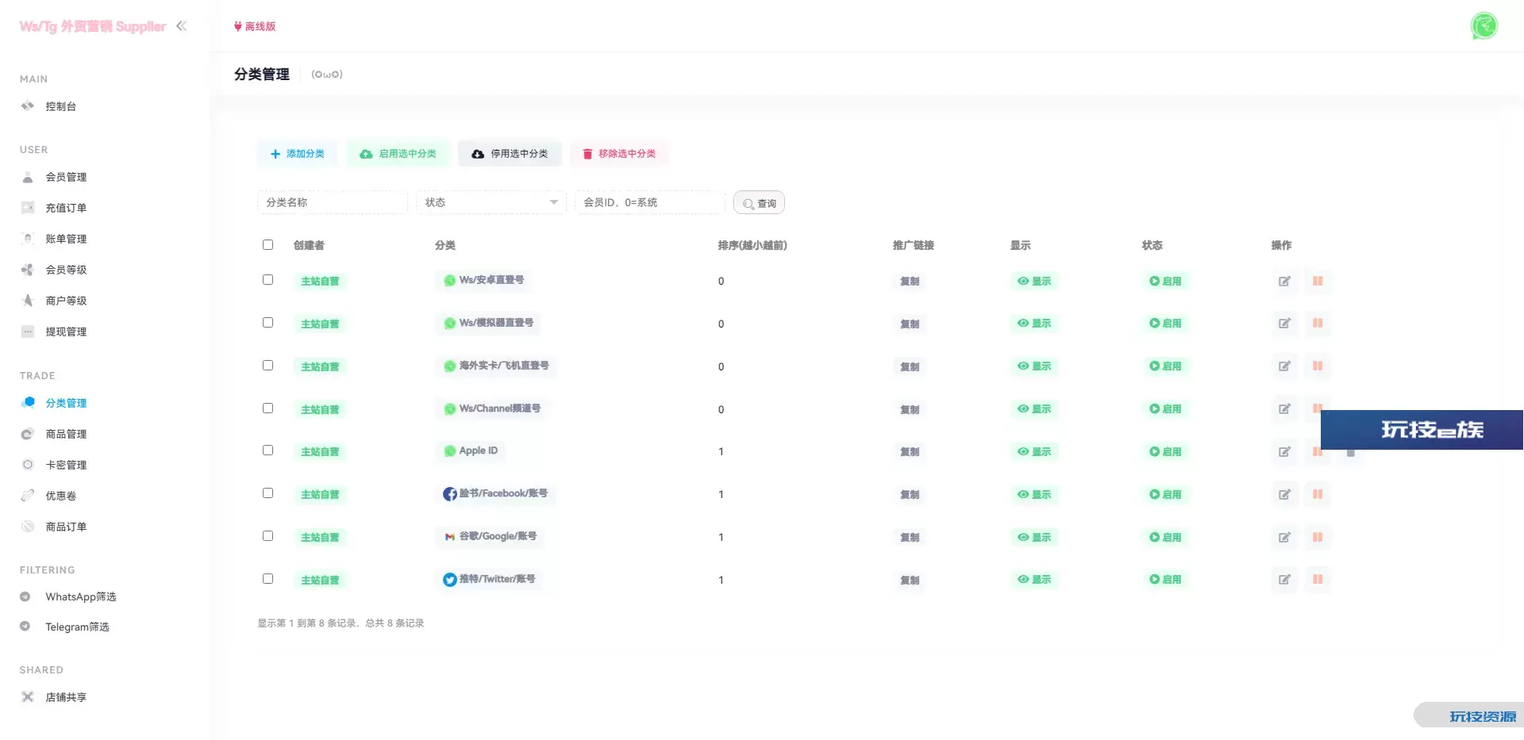Pause the 谷歌/Google/账号 category
Screen dimensions: 1524x740
[x=1318, y=538]
